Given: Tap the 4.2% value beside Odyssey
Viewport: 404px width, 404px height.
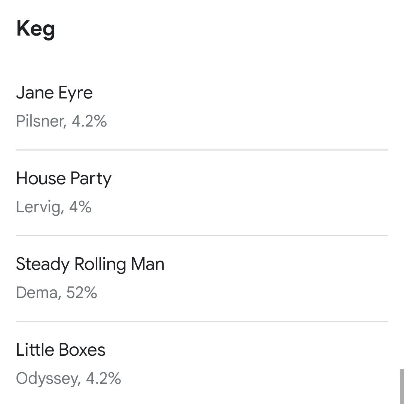Looking at the screenshot, I should point(103,379).
